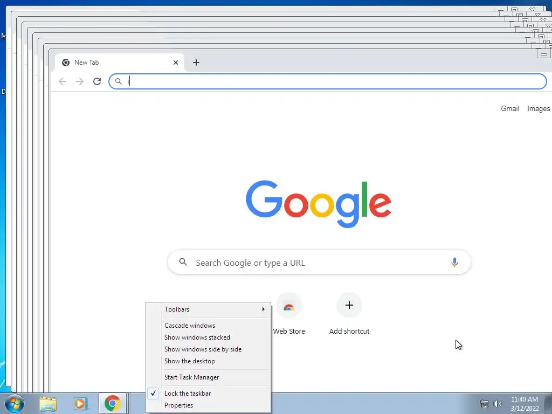Screen dimensions: 552x414
Task: Close the New Tab tab
Action: (176, 63)
